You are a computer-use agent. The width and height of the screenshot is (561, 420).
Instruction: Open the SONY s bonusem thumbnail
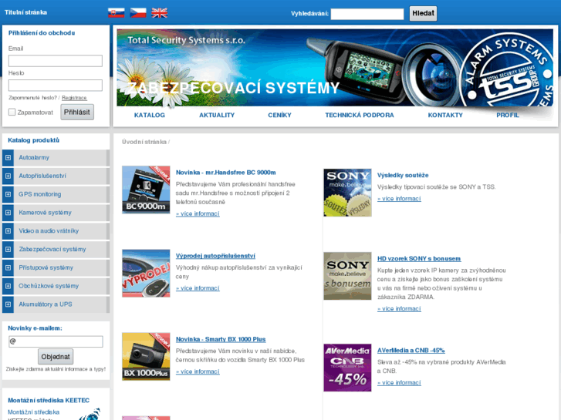pos(347,276)
